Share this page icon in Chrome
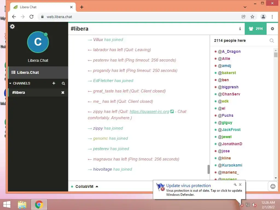The image size is (280, 210). click(x=243, y=17)
